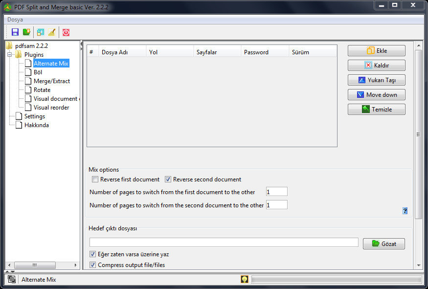Screen dimensions: 428x289
Task: Click the page icon beside Merge/Extract
Action: click(x=28, y=81)
